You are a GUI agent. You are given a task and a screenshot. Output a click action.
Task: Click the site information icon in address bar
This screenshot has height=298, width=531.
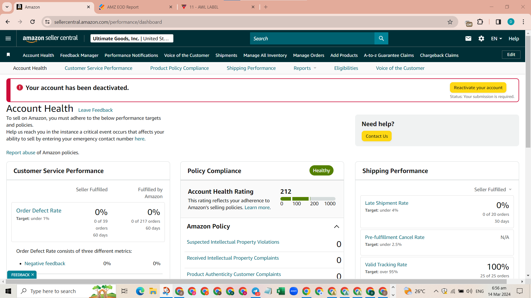[x=47, y=22]
